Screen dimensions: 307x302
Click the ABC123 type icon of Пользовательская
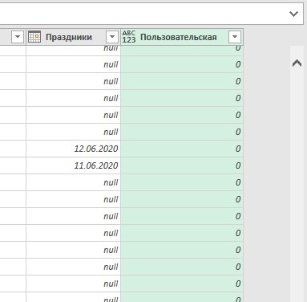coord(129,37)
